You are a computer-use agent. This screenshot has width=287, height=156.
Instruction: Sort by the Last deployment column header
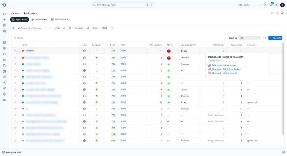pyautogui.click(x=188, y=45)
